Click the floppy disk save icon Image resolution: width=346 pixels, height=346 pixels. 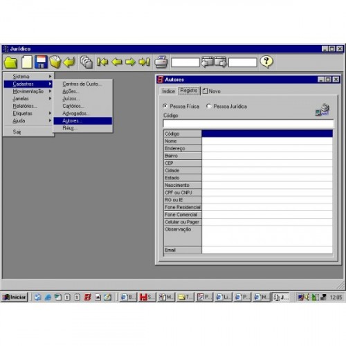[41, 62]
